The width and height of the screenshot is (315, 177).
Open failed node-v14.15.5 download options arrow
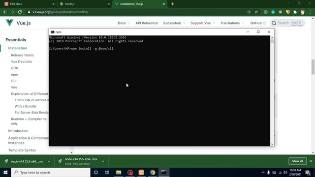[103, 161]
